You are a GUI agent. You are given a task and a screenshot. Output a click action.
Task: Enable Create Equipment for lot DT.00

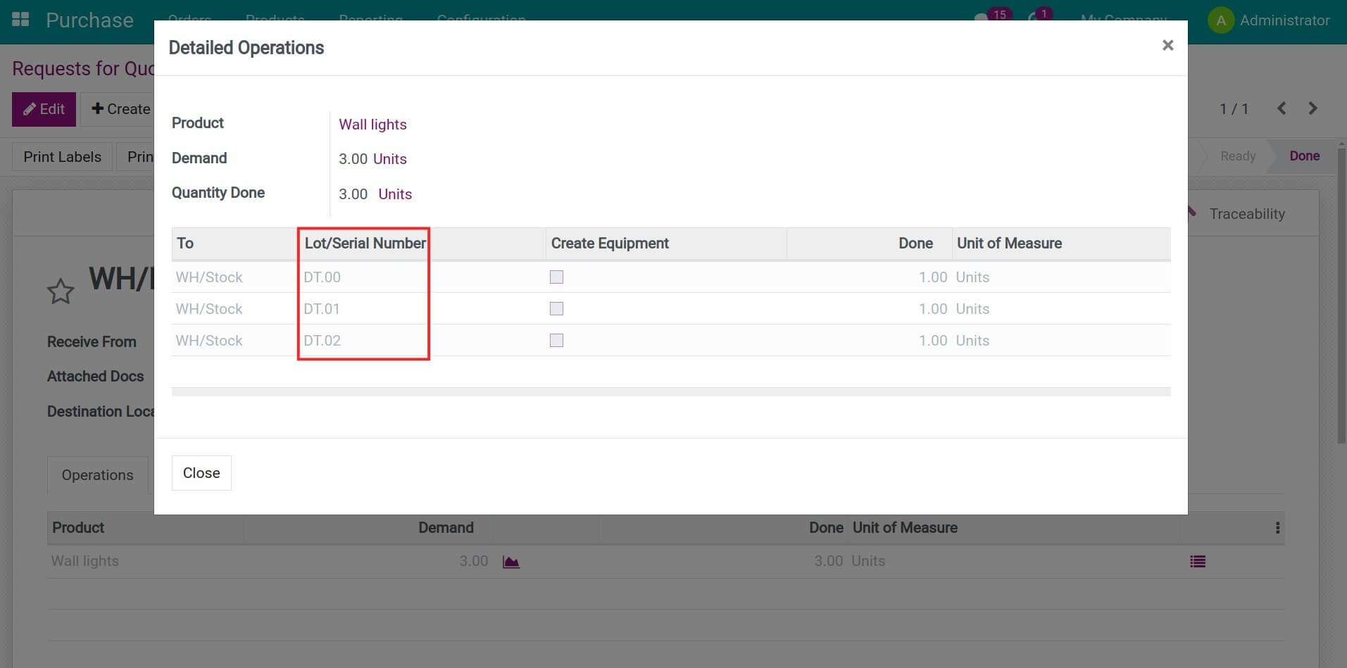[x=556, y=277]
